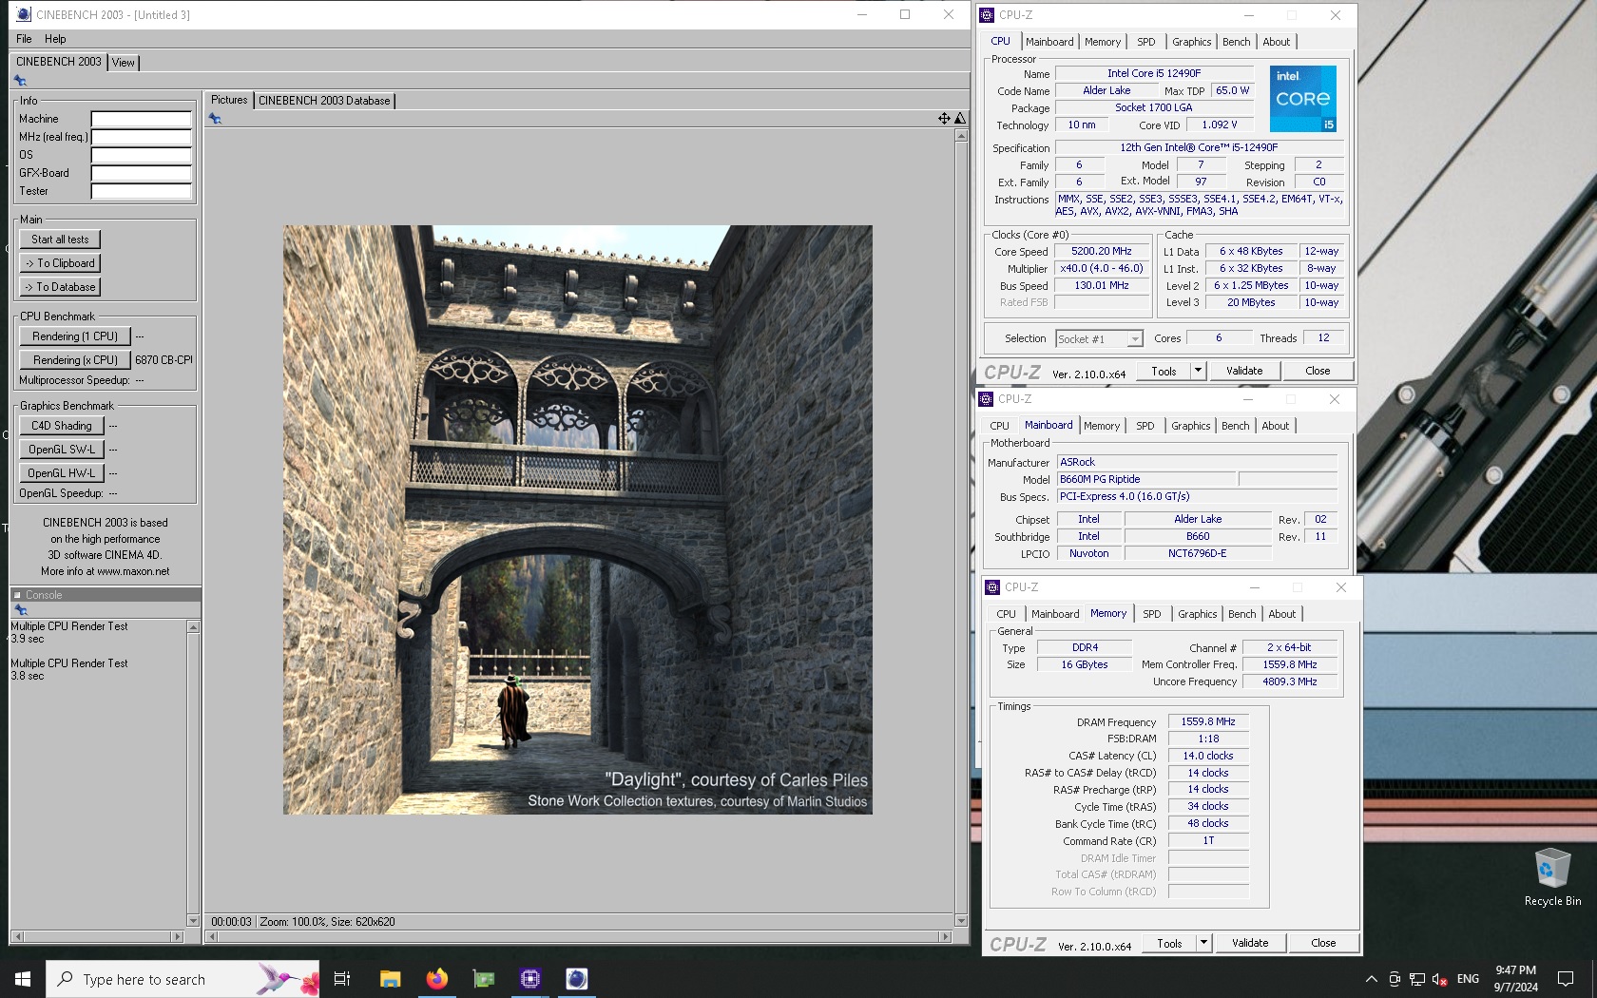Click the ENG language indicator

pyautogui.click(x=1468, y=979)
